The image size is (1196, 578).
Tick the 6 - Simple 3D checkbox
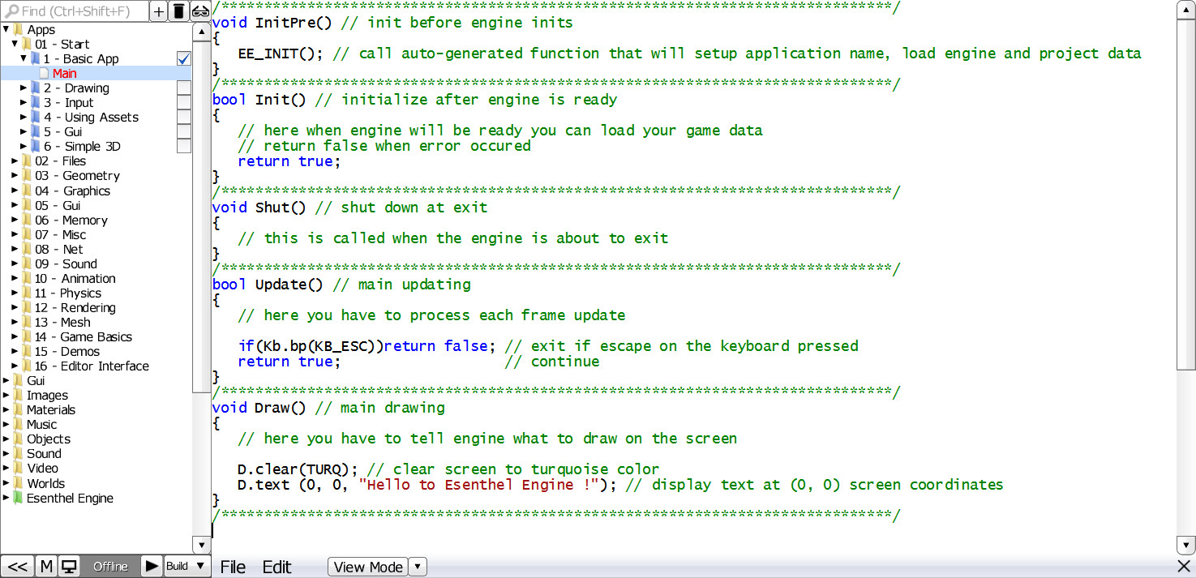tap(184, 146)
